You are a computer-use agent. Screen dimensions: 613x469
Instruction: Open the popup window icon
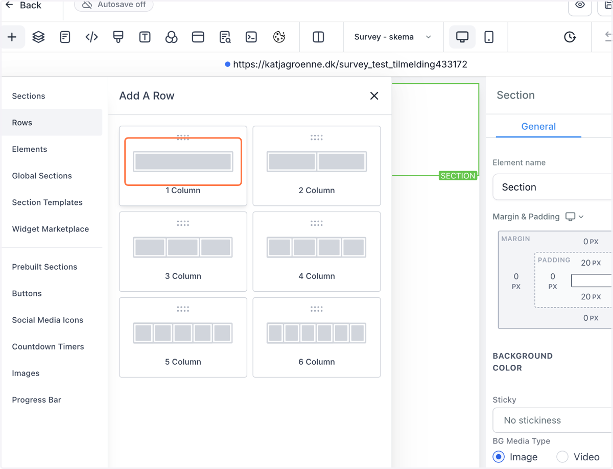198,37
